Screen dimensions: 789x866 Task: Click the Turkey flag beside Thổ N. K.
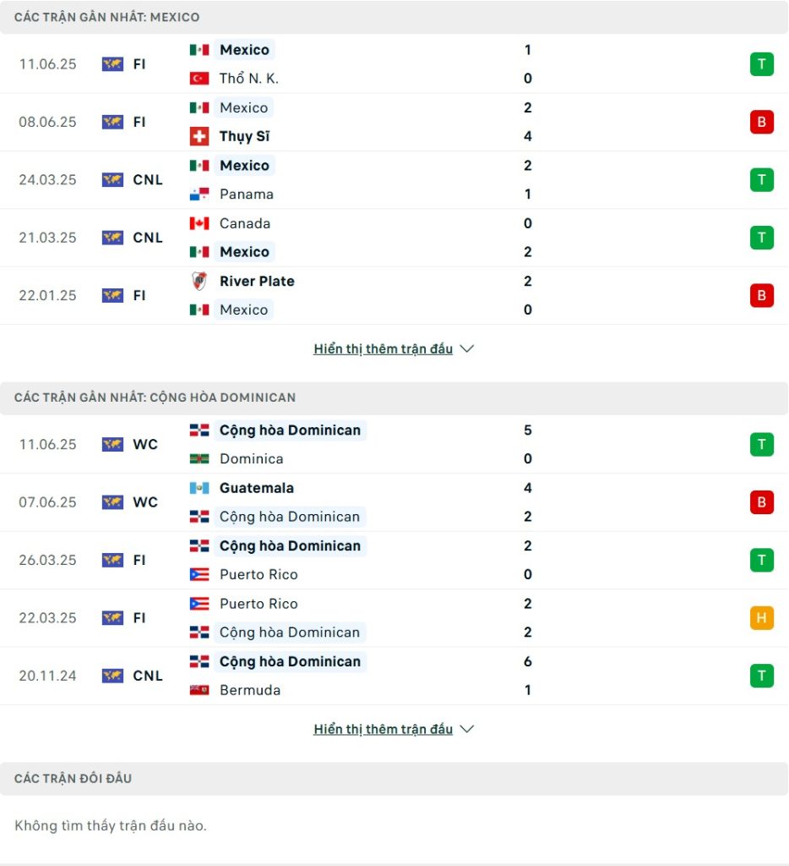199,79
